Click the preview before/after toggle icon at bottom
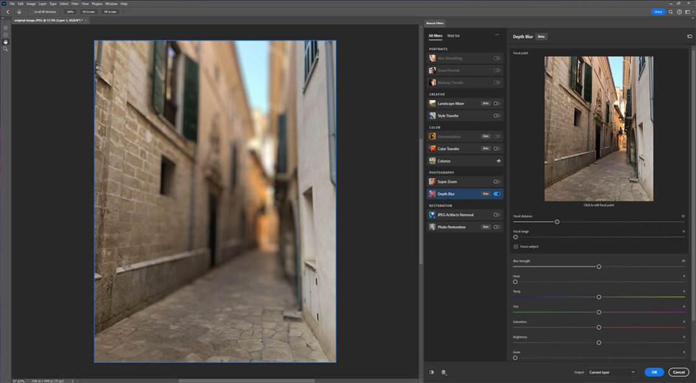The image size is (696, 383). pyautogui.click(x=432, y=372)
